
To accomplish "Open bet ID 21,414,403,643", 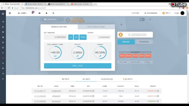I will [x=40, y=96].
